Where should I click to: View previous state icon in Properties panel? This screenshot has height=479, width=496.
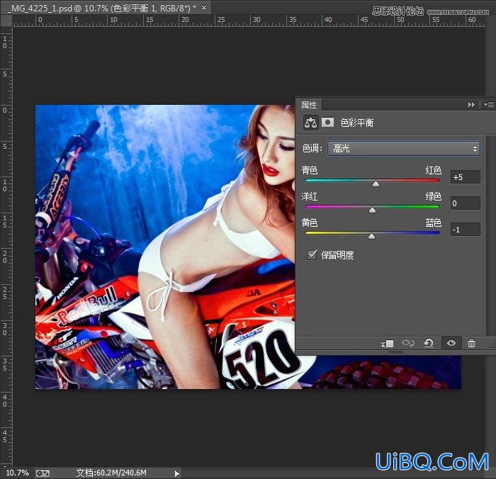407,343
